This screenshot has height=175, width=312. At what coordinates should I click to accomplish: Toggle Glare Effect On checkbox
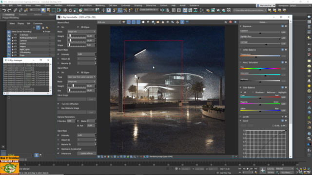(x=58, y=72)
